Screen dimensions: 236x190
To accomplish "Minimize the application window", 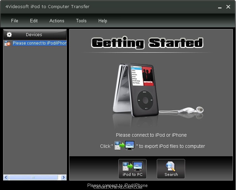I will tap(220, 7).
